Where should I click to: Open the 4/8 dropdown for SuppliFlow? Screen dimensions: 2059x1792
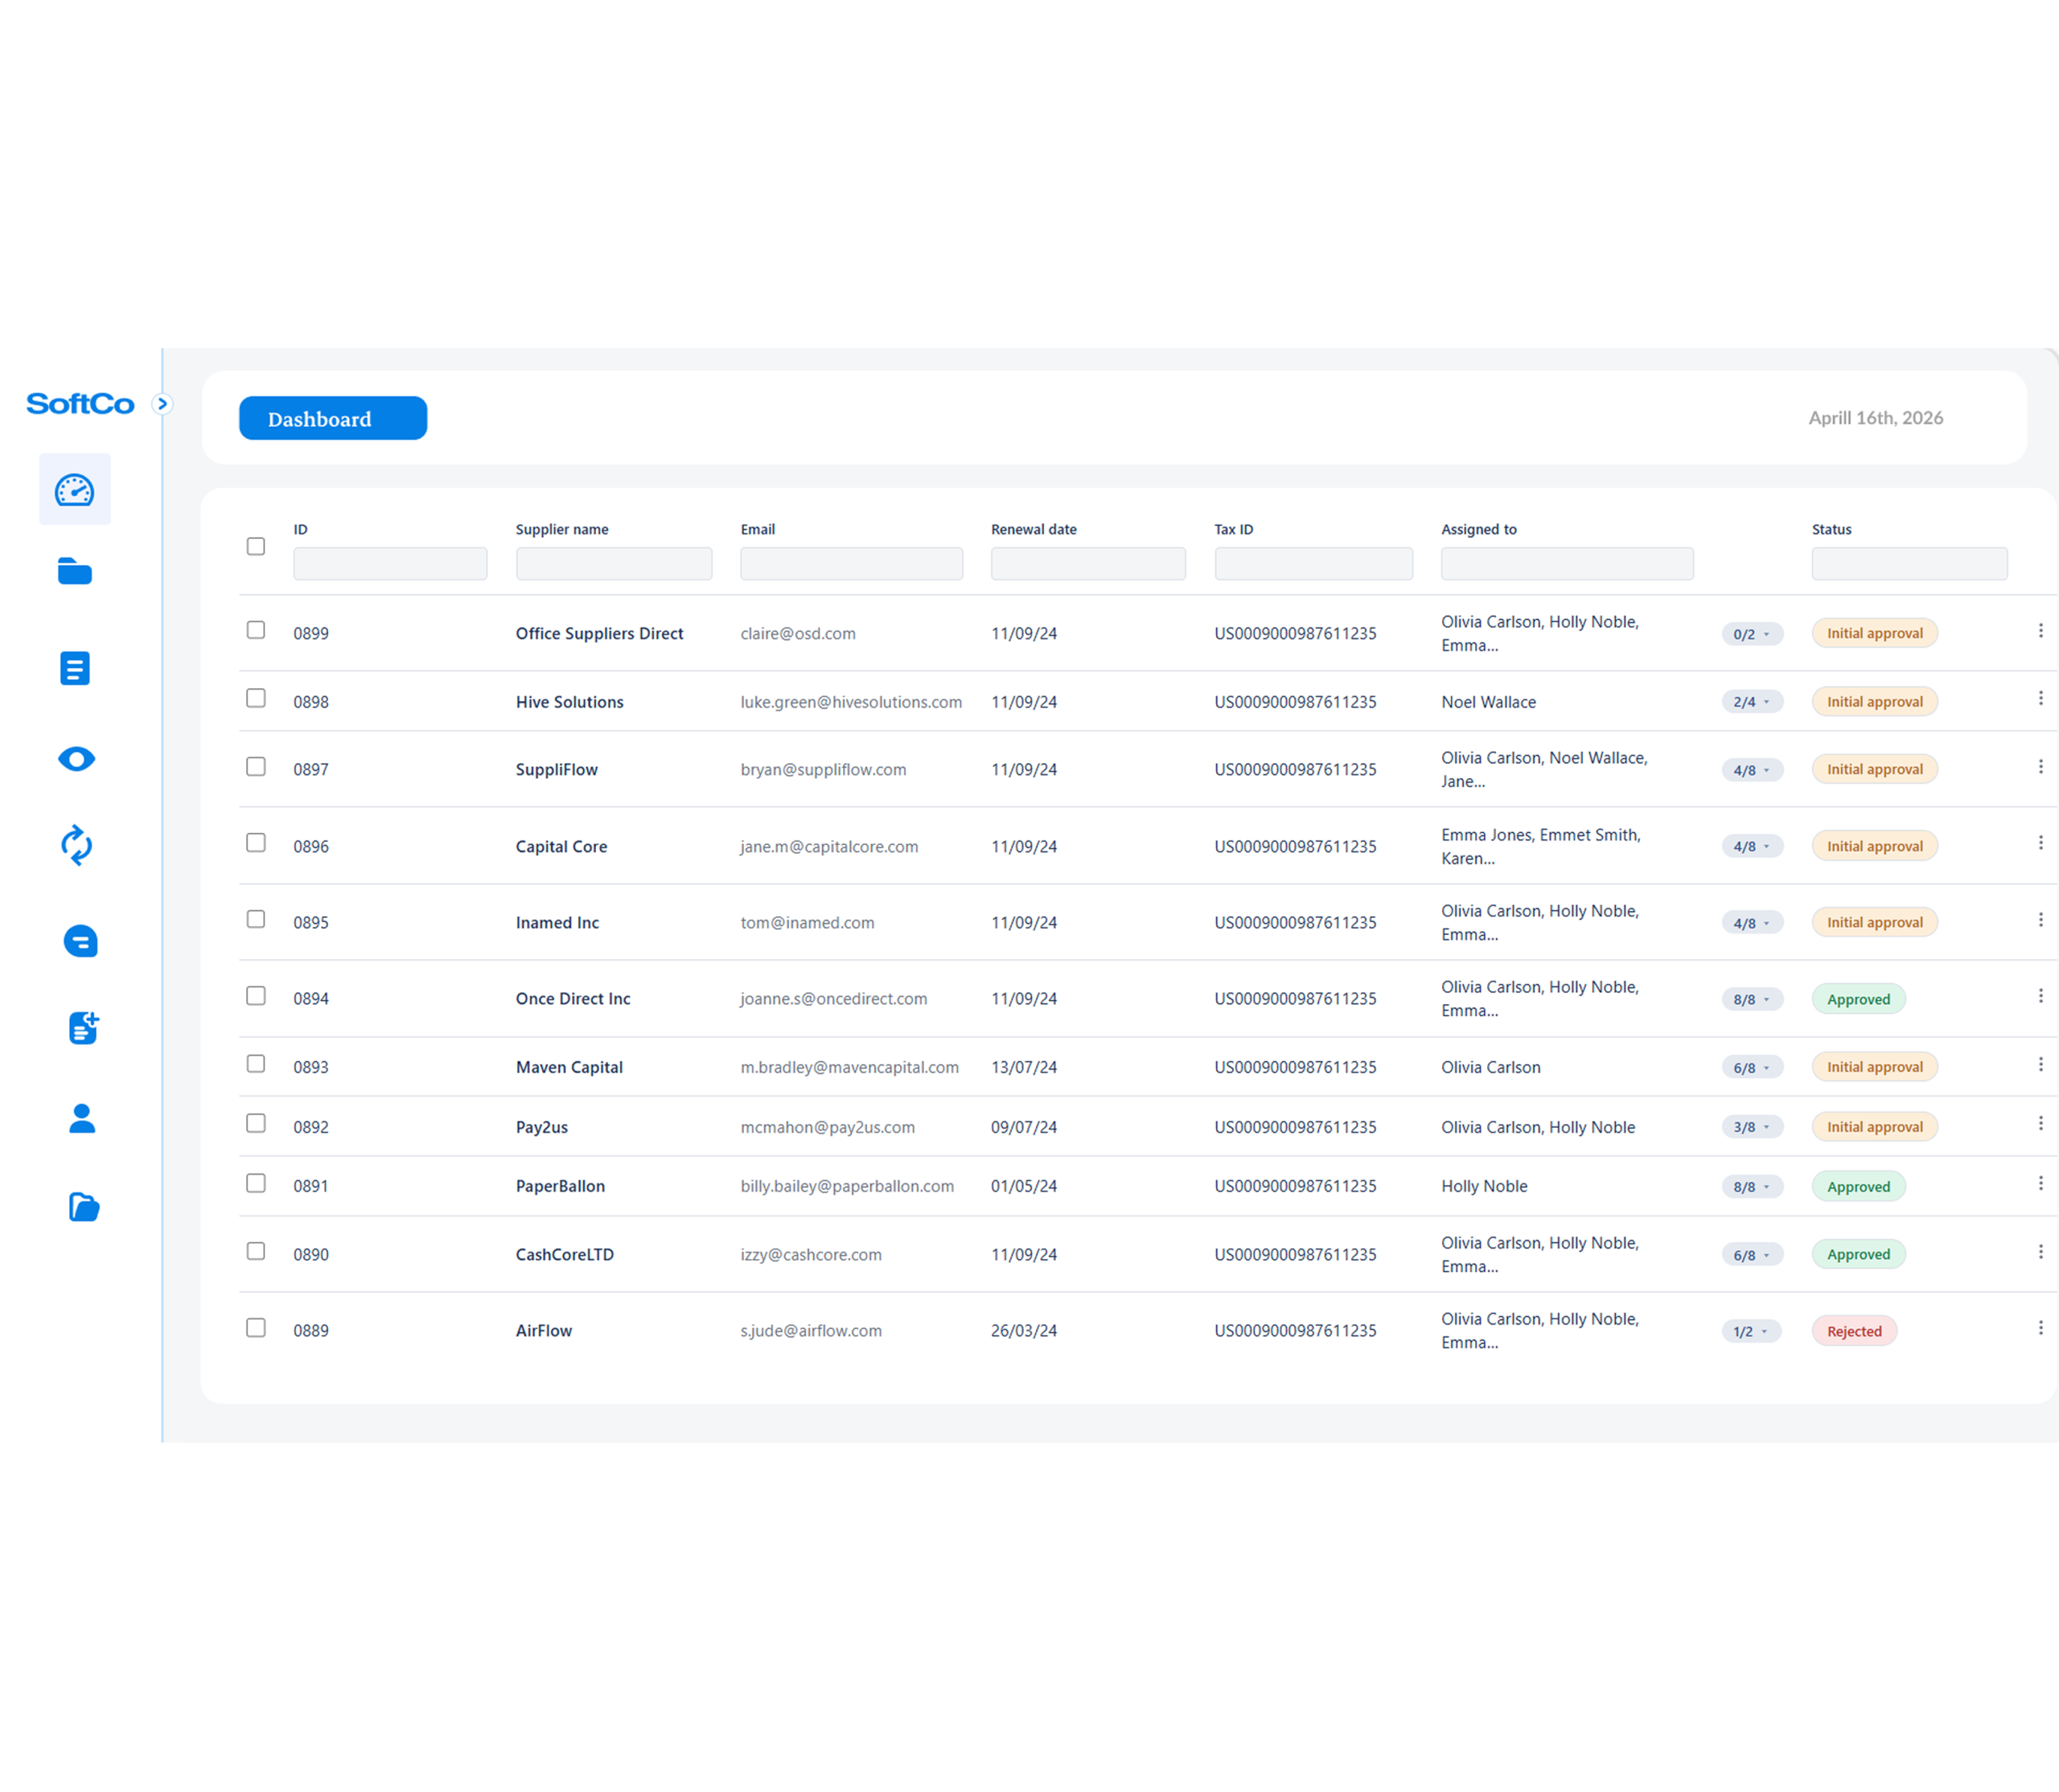click(1752, 769)
